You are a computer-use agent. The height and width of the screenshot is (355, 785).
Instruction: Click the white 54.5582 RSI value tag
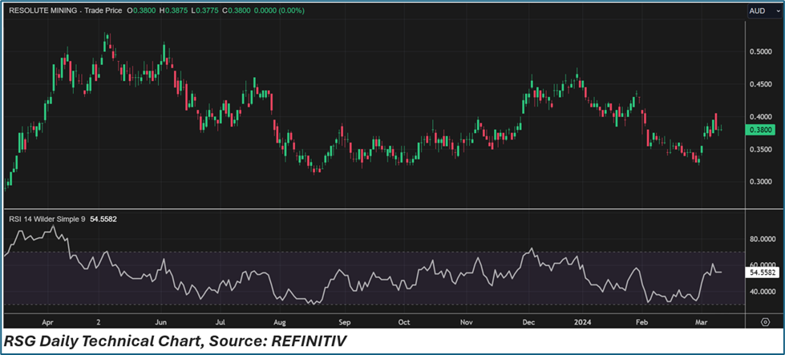[762, 272]
